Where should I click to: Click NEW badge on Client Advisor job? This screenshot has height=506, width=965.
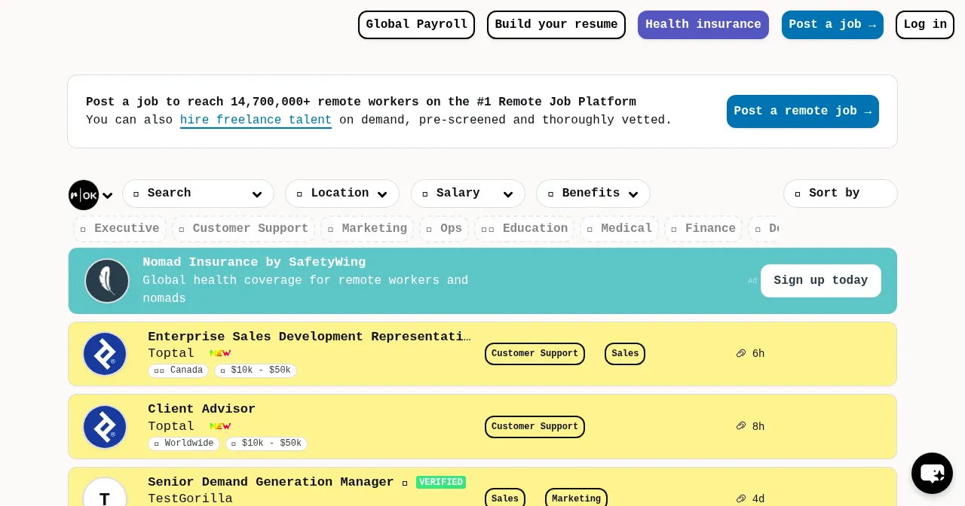click(x=220, y=426)
